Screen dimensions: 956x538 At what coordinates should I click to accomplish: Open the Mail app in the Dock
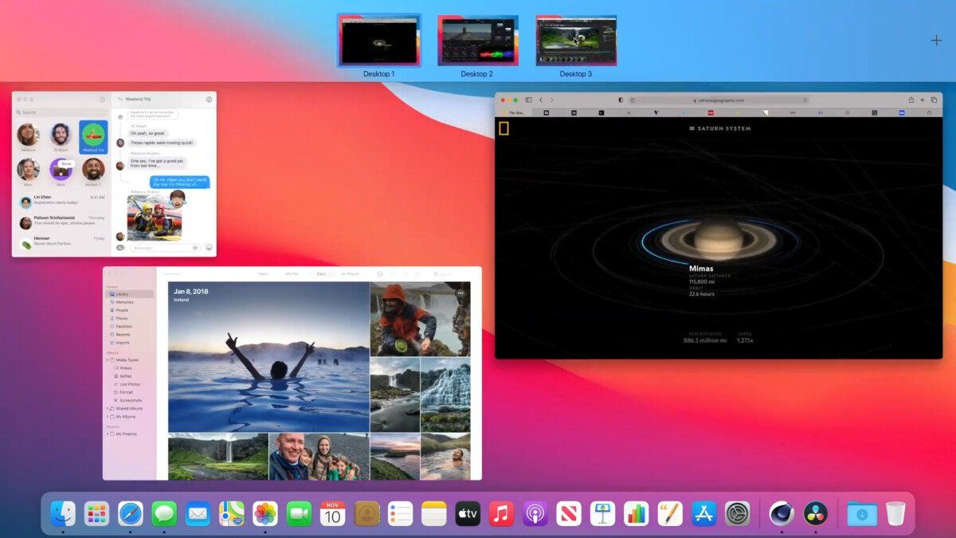[x=198, y=513]
